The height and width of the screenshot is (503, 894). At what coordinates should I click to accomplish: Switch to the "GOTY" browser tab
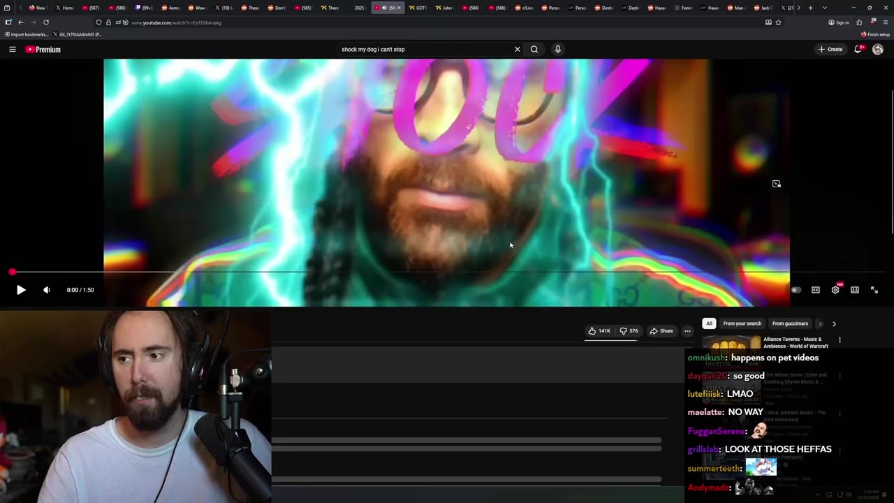click(x=419, y=8)
